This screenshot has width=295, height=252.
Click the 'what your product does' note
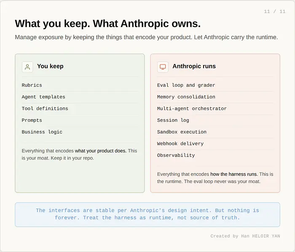(x=79, y=154)
